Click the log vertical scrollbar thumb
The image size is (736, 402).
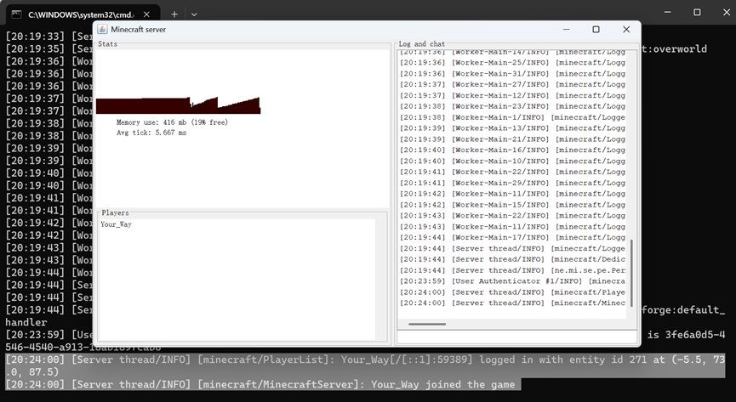pyautogui.click(x=632, y=274)
